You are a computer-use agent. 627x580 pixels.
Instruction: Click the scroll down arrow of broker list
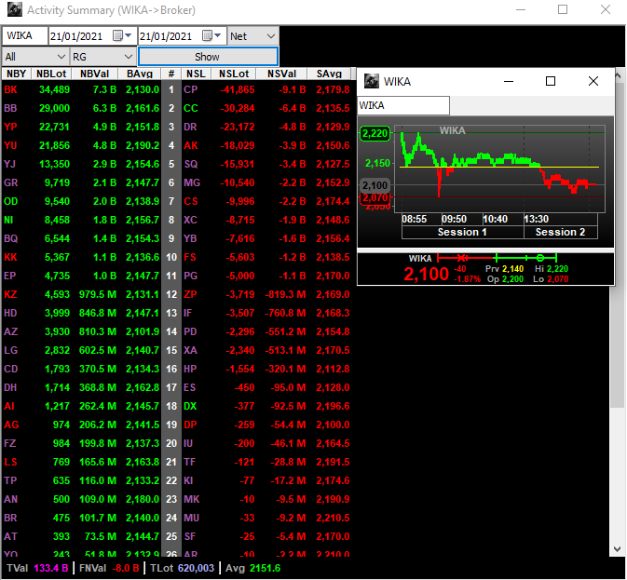pos(618,549)
